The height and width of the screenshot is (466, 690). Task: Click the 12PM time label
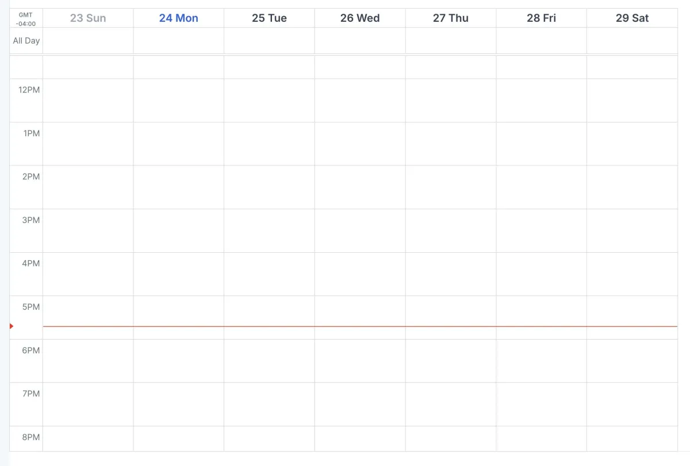tap(29, 90)
